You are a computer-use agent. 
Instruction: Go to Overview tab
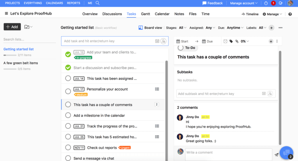click(90, 14)
